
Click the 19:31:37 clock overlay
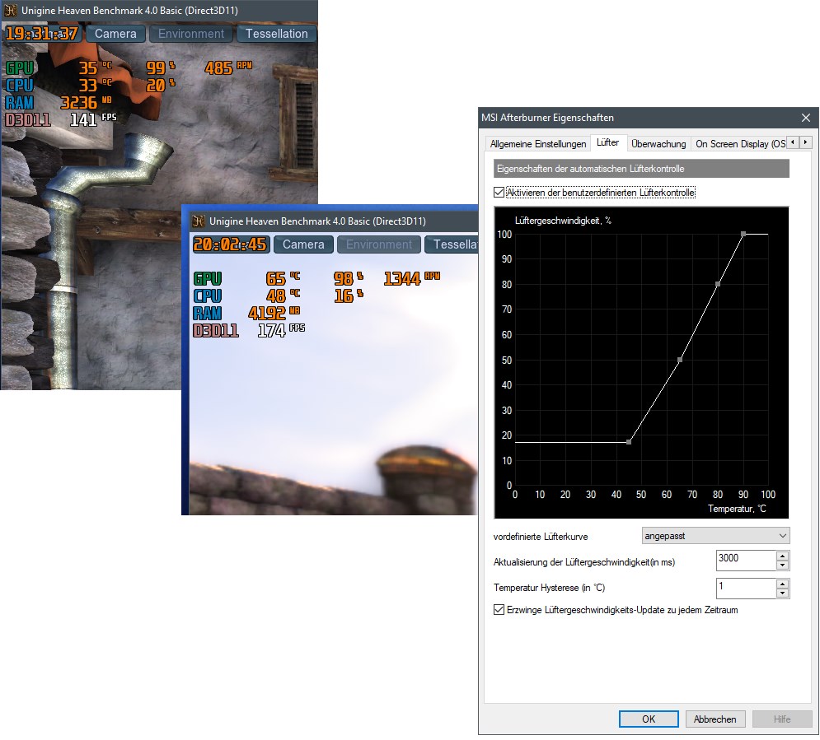[x=42, y=34]
